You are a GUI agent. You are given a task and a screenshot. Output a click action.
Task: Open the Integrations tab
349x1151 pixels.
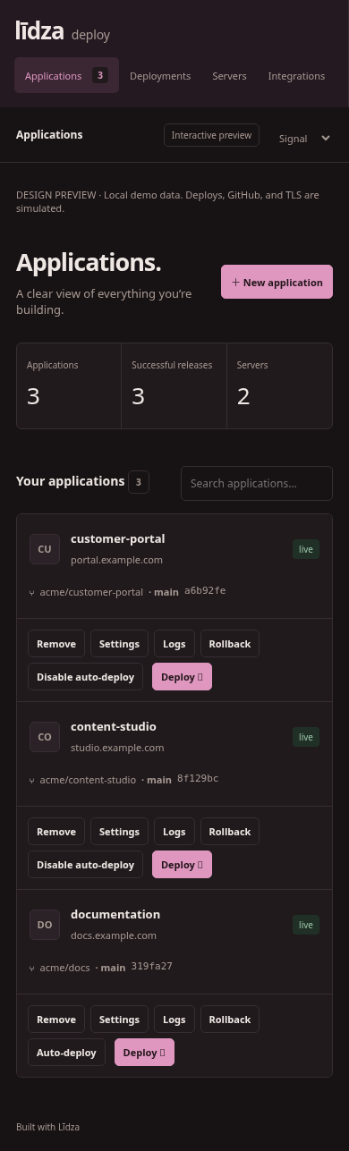[296, 76]
